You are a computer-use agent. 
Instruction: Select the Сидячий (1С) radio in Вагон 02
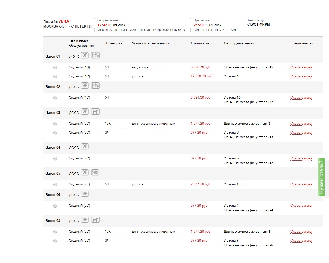(x=55, y=98)
